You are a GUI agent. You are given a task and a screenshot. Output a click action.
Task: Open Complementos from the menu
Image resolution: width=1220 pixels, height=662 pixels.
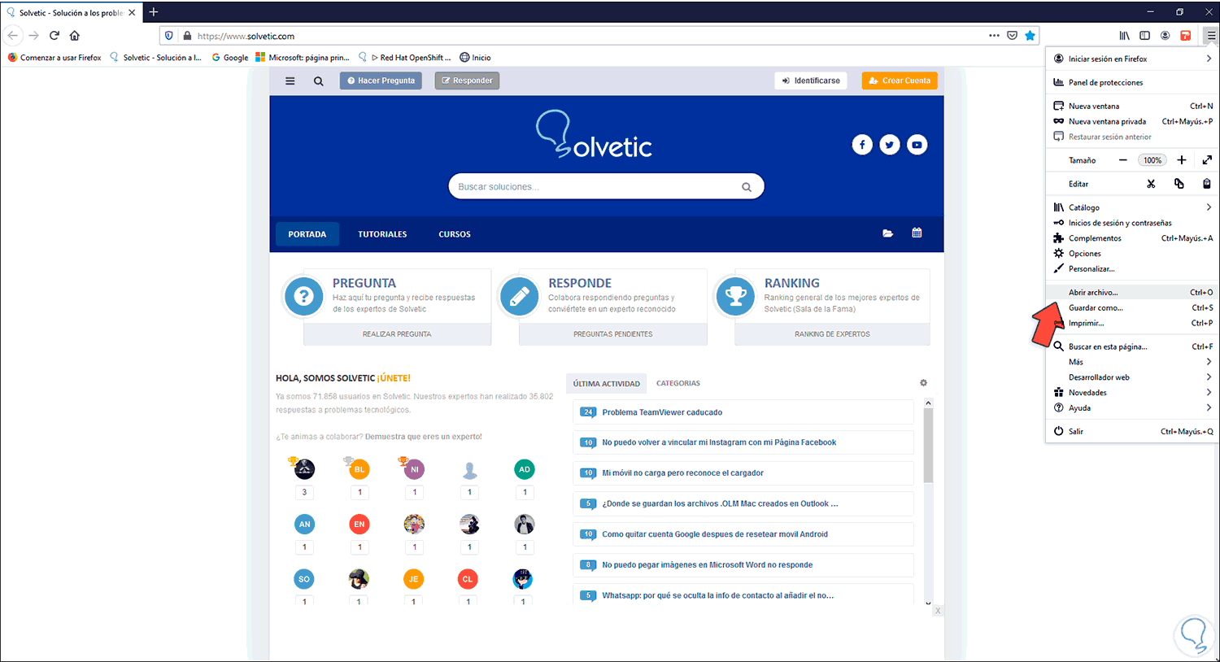click(x=1133, y=238)
